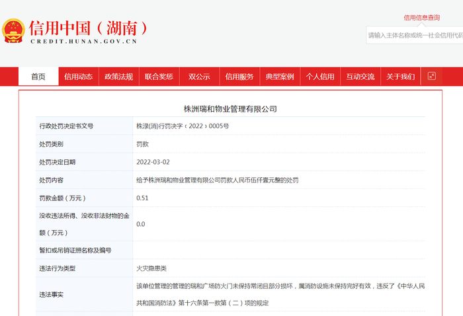Click text line 共和国消防法》第十六条第一款
Screen dimensions: 463x316
[202, 303]
